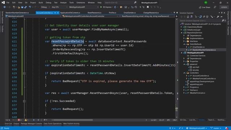
Task: Switch to the RandomNumberGenerator.cs tab
Action: (x=17, y=13)
